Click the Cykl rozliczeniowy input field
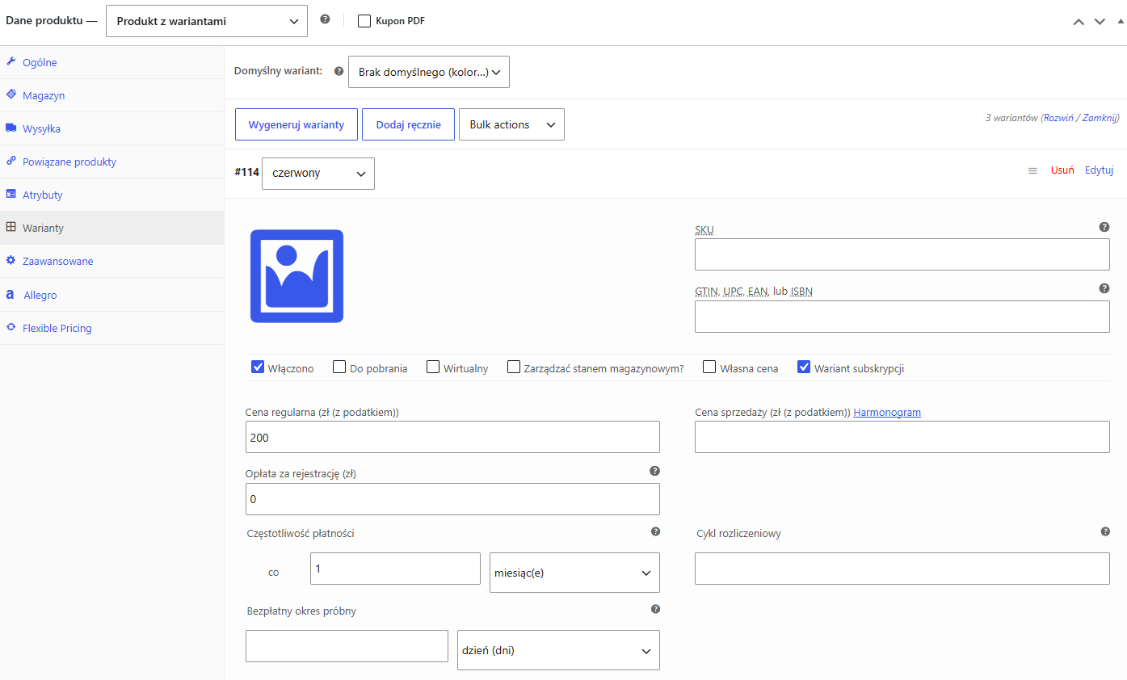The width and height of the screenshot is (1127, 680). coord(902,569)
